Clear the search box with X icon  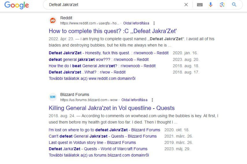[186, 5]
